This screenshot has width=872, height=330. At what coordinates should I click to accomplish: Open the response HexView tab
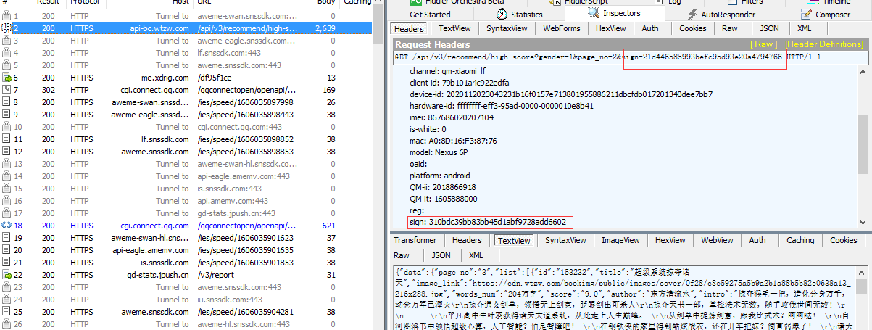670,240
